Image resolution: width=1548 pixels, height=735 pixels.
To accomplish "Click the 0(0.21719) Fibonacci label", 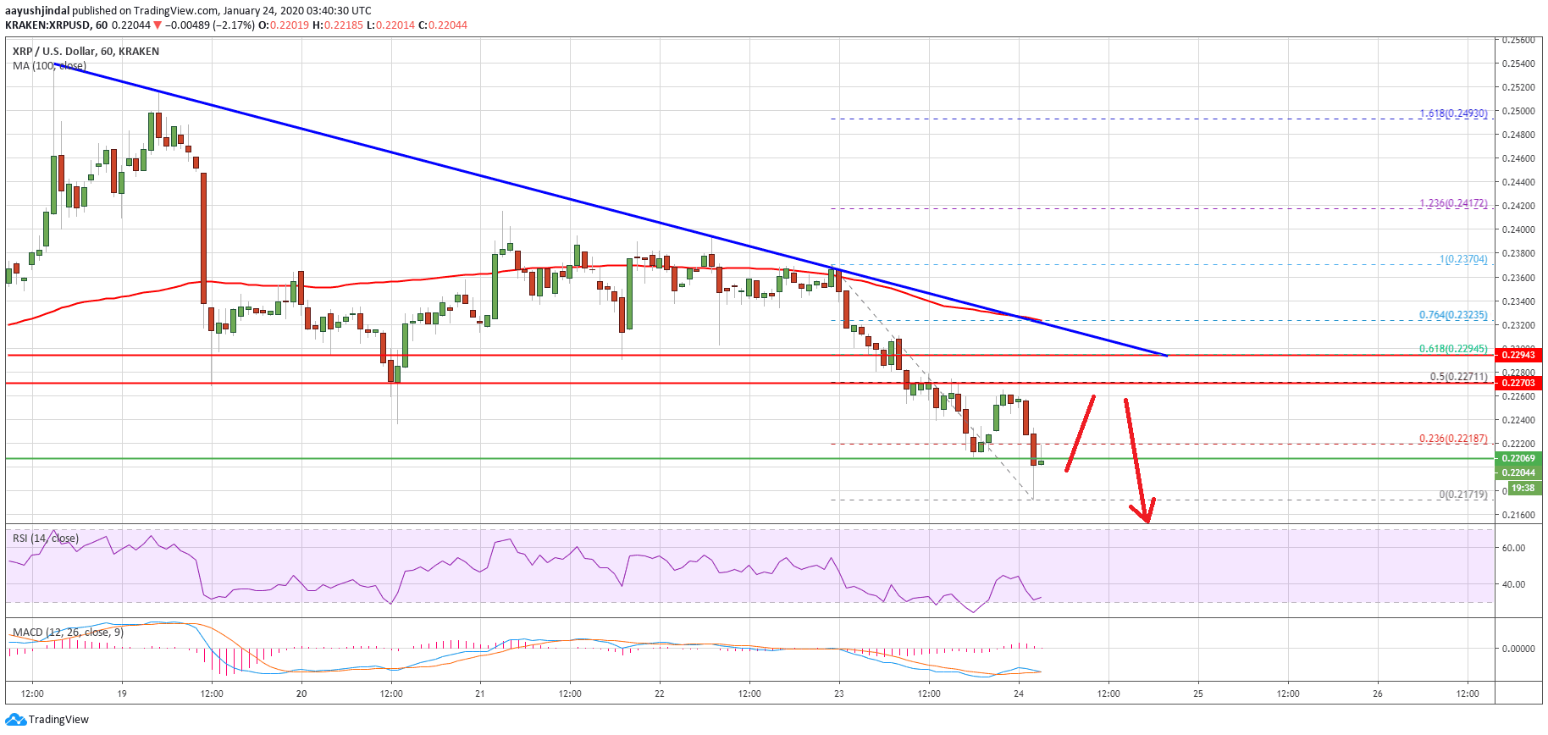I will (1463, 495).
